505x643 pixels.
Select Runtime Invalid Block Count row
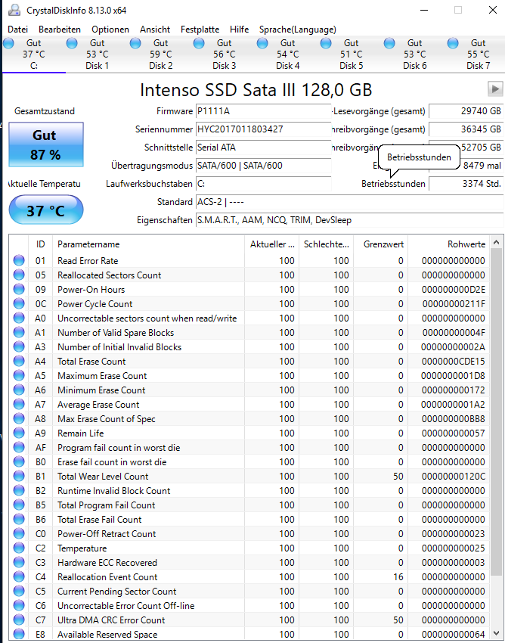point(249,490)
